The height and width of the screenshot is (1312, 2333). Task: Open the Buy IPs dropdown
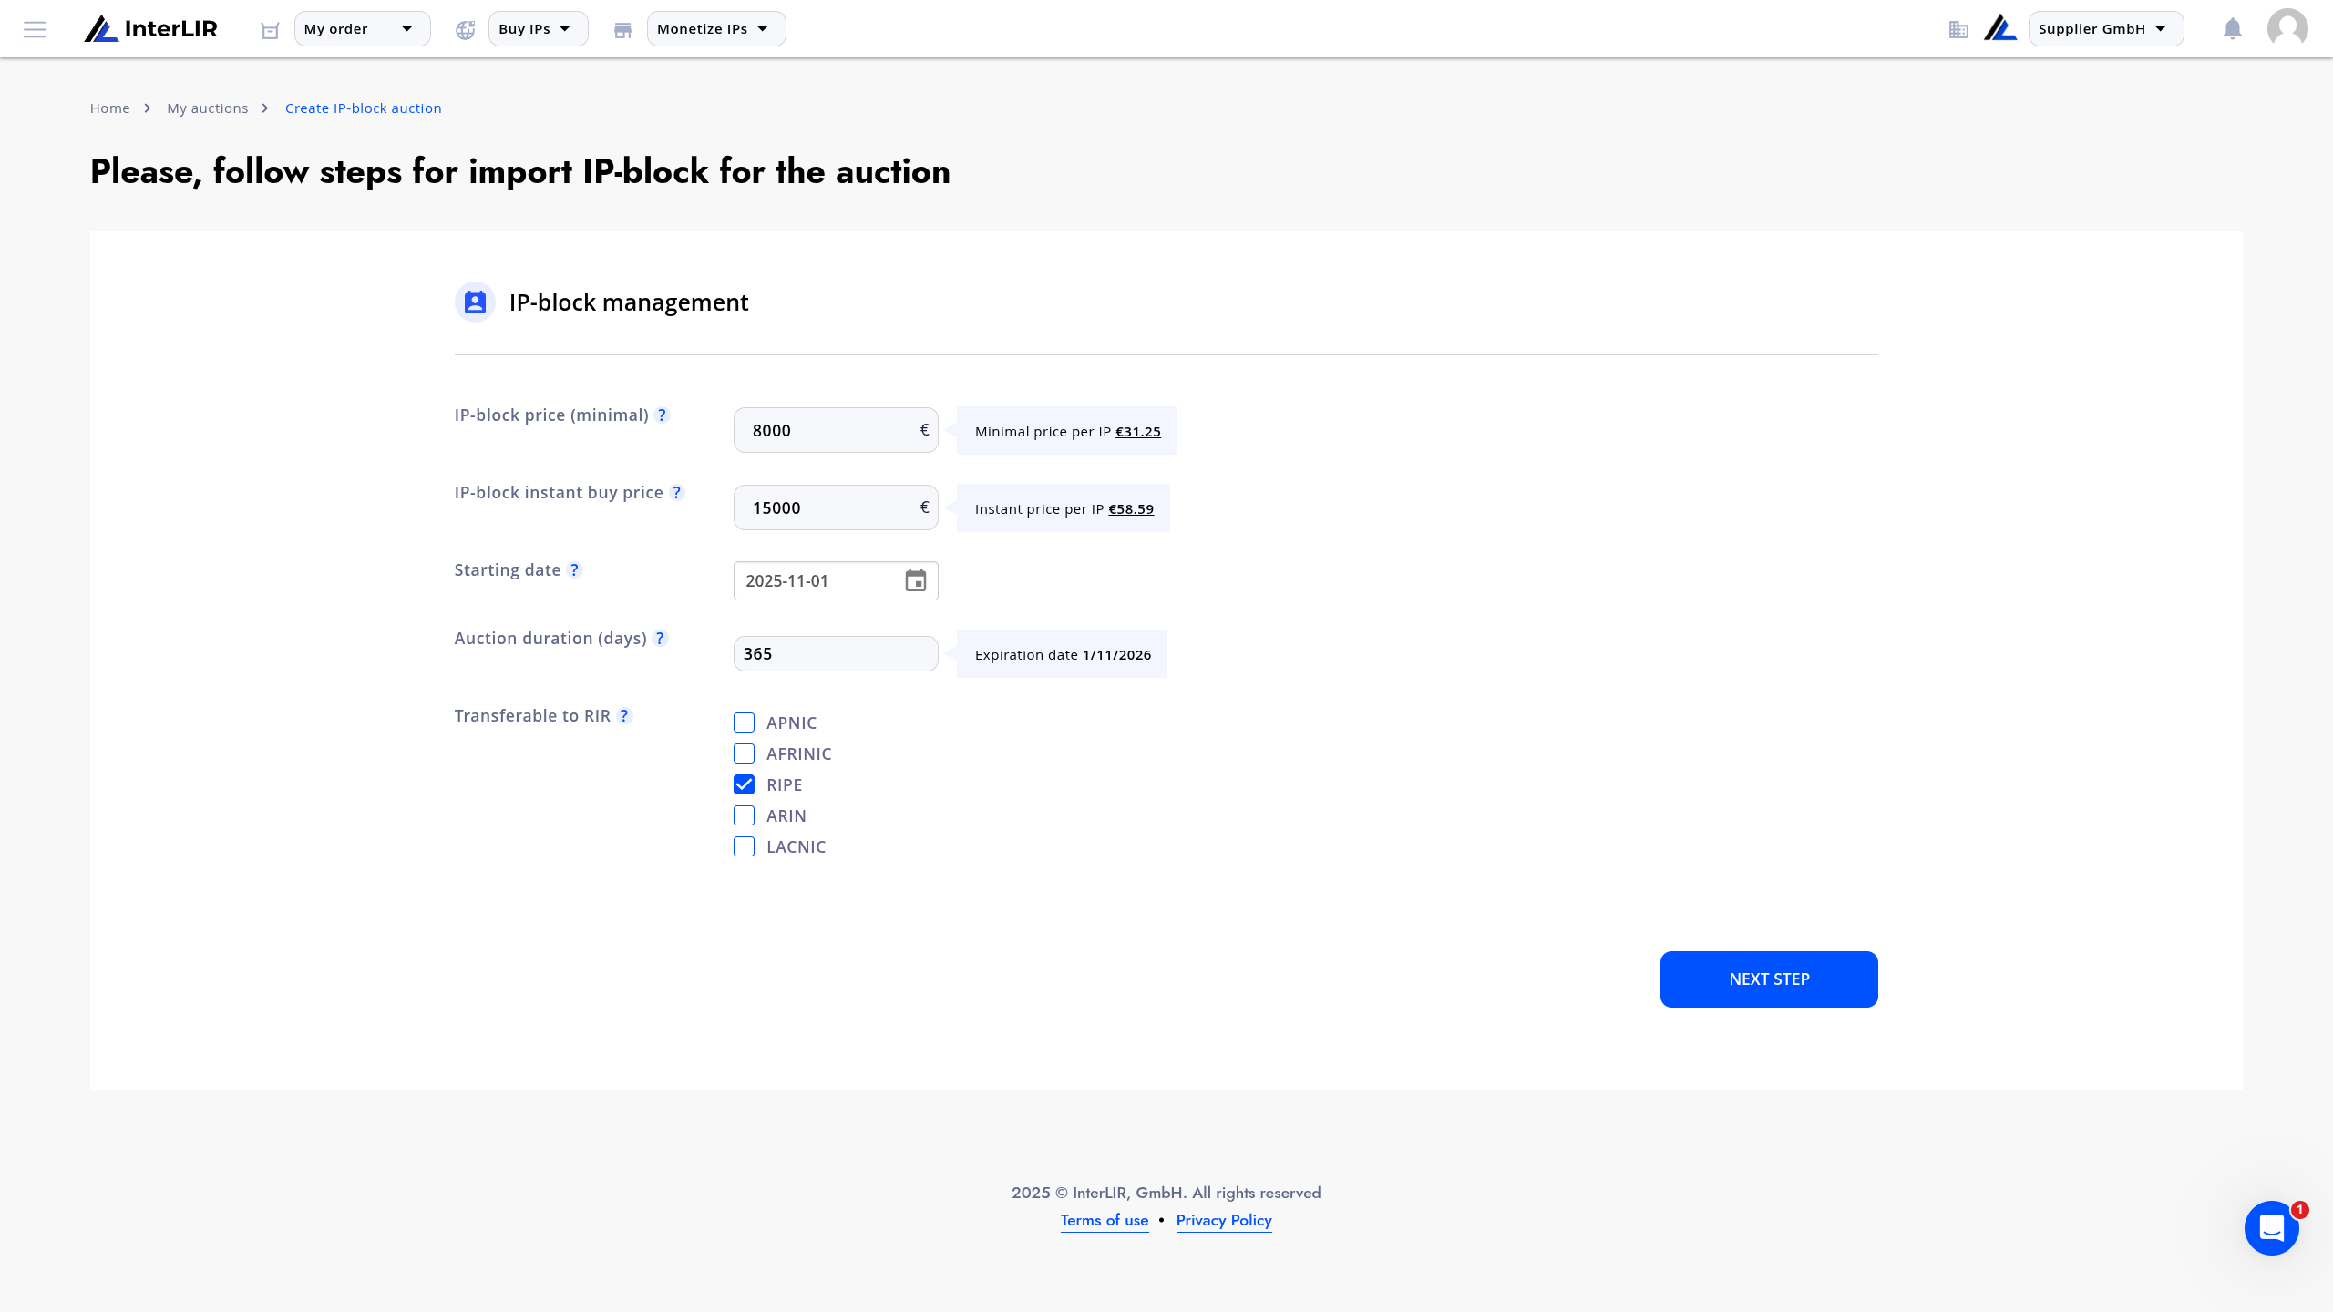pos(538,29)
